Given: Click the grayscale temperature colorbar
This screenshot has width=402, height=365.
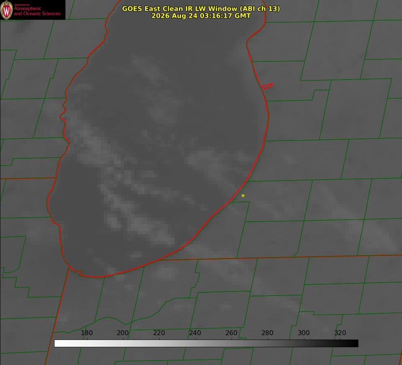Looking at the screenshot, I should 206,343.
